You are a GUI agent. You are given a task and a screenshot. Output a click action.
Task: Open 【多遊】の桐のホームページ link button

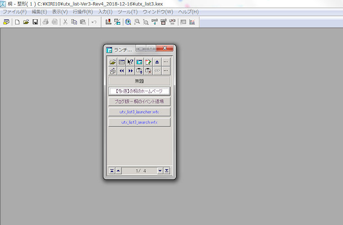[140, 91]
